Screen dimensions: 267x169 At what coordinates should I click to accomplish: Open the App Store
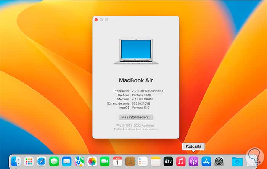point(206,161)
